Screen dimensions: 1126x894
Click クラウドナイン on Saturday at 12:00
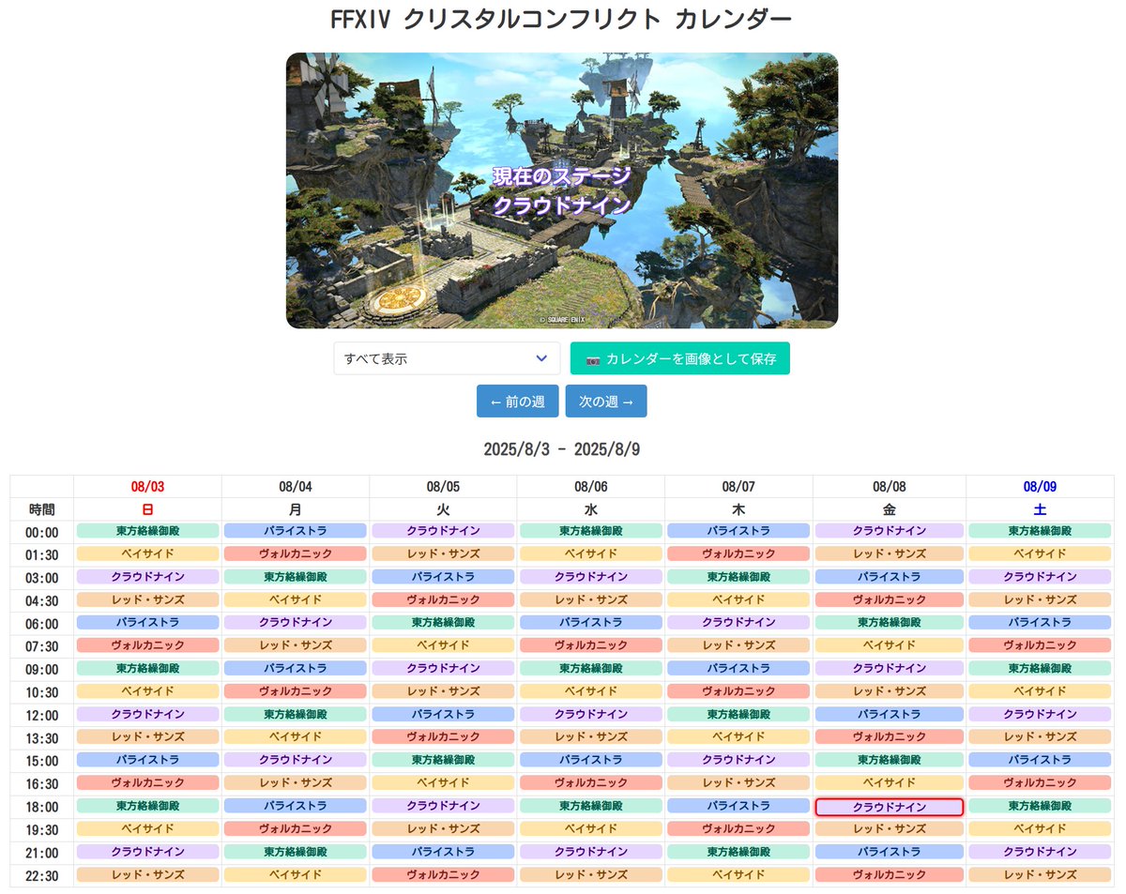click(x=1040, y=714)
